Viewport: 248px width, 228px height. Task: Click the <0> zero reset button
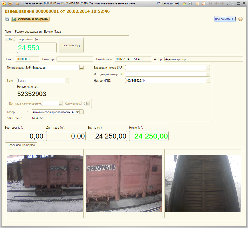coord(10,39)
